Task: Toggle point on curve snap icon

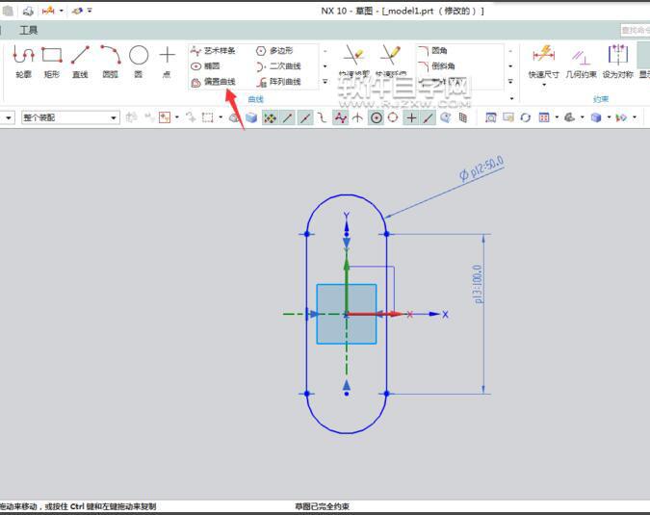Action: [x=340, y=118]
